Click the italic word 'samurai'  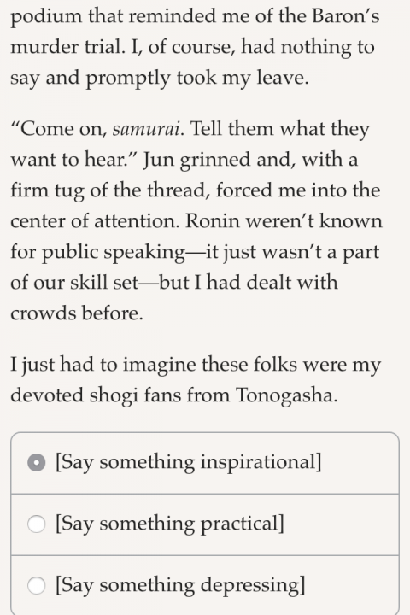146,129
